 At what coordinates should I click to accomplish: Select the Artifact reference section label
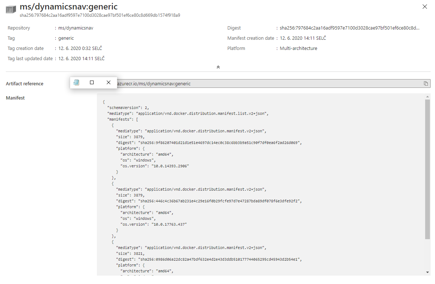pyautogui.click(x=24, y=83)
